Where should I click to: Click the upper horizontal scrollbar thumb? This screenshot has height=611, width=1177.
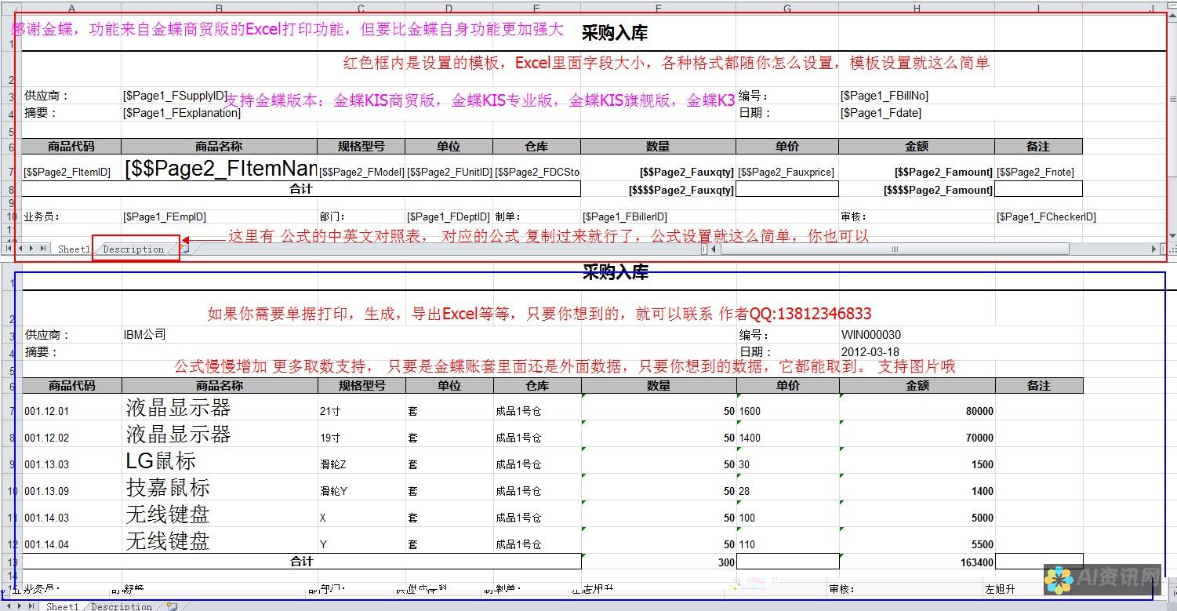(894, 249)
